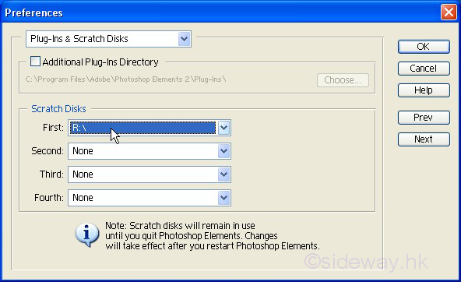Click the grayed-out Choose... button
This screenshot has width=461, height=282.
click(x=343, y=80)
